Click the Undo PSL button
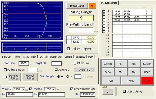156x99 pixels. (84, 70)
